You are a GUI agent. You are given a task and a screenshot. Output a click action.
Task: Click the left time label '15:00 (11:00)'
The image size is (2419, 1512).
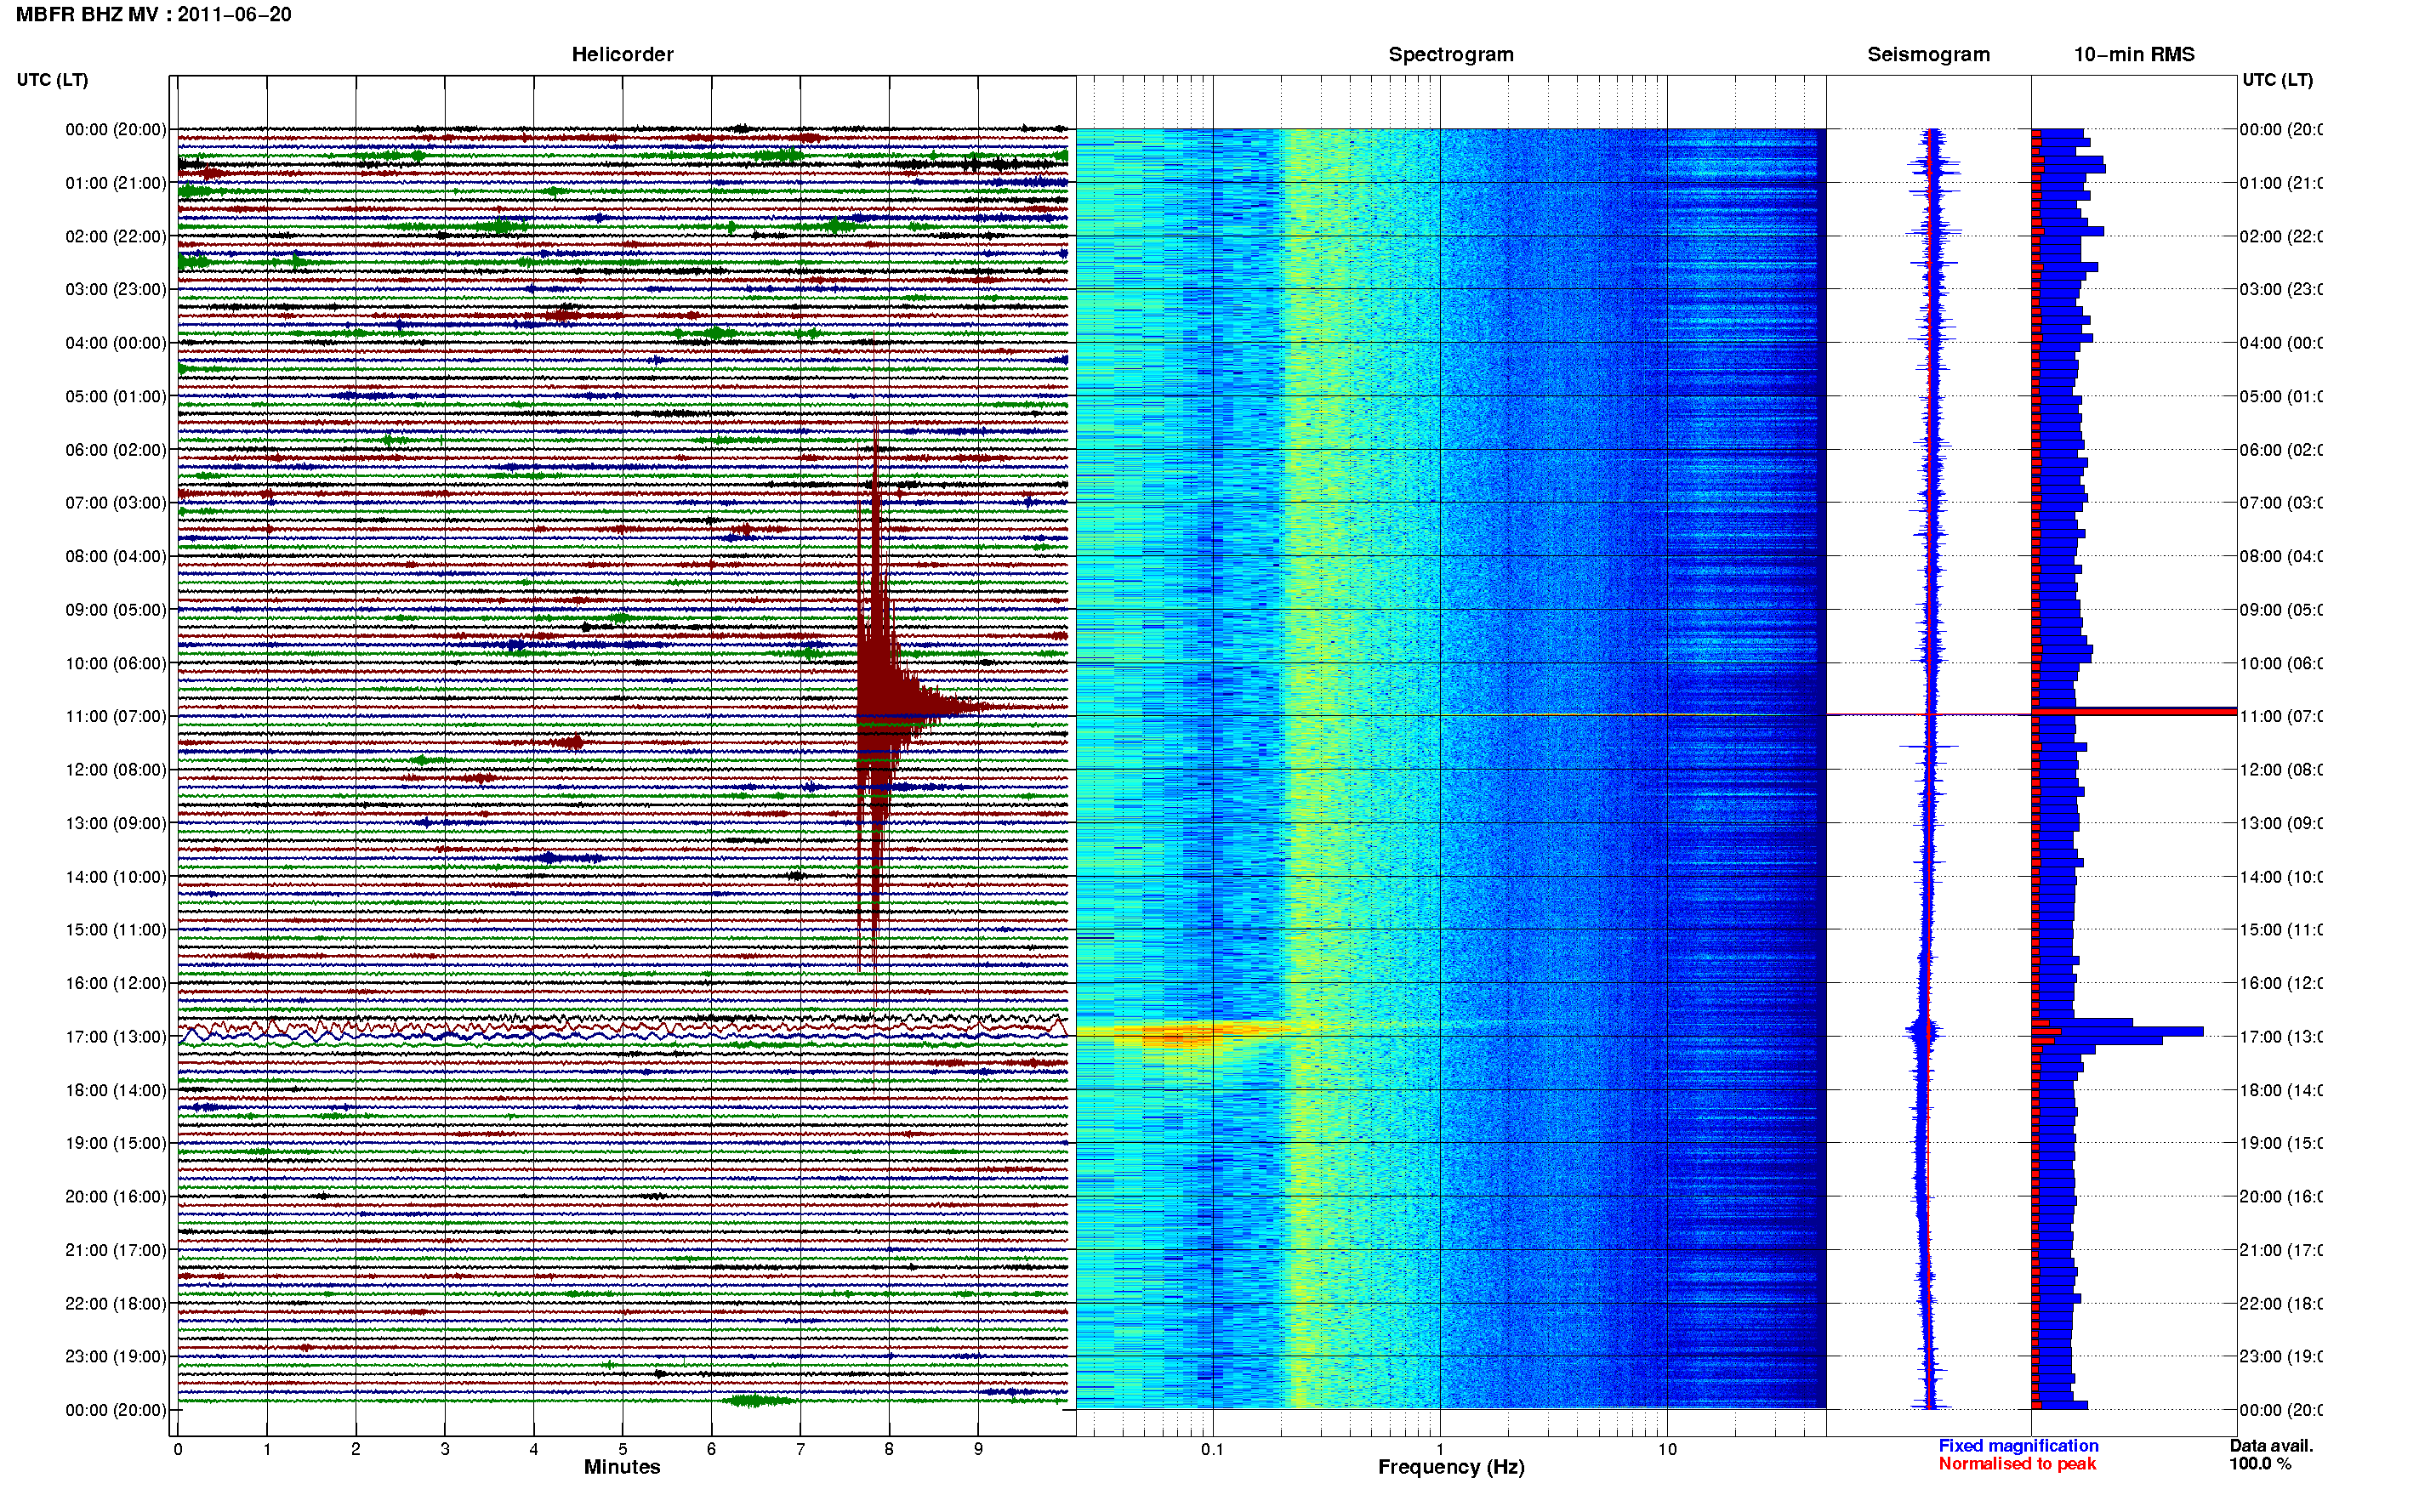point(116,929)
